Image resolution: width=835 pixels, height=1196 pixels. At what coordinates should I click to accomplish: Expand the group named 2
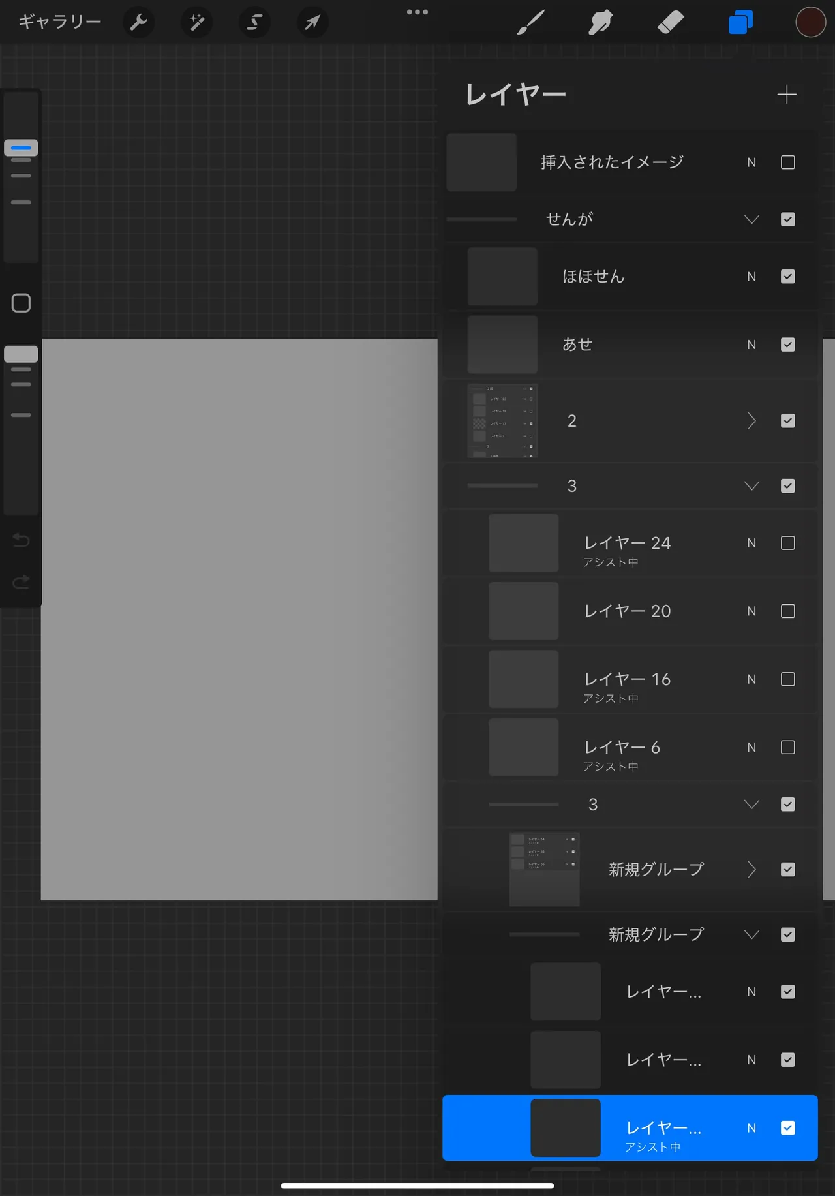tap(751, 421)
